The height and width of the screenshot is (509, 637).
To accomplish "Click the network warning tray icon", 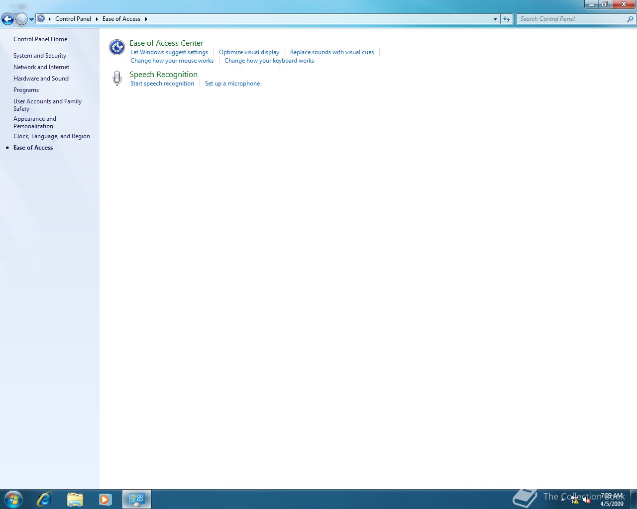I will coord(575,500).
